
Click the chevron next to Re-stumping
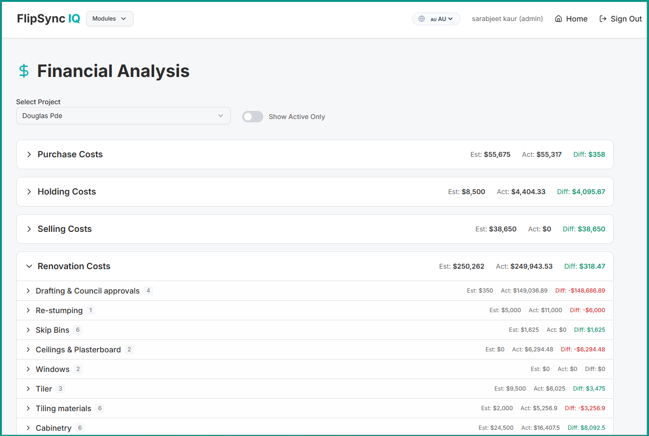[28, 310]
